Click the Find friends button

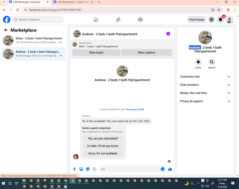coord(196,20)
